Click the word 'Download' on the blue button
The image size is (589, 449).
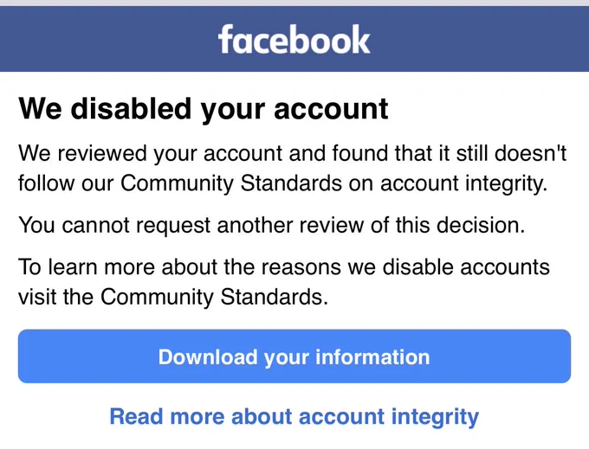pyautogui.click(x=208, y=356)
